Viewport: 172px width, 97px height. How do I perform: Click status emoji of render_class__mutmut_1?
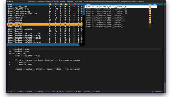tap(150, 25)
